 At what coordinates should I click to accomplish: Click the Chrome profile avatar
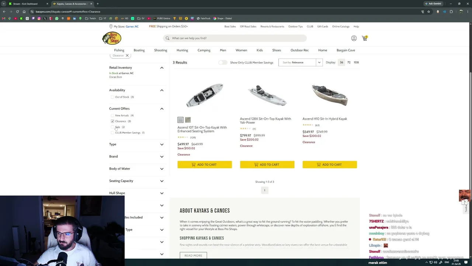(x=461, y=11)
